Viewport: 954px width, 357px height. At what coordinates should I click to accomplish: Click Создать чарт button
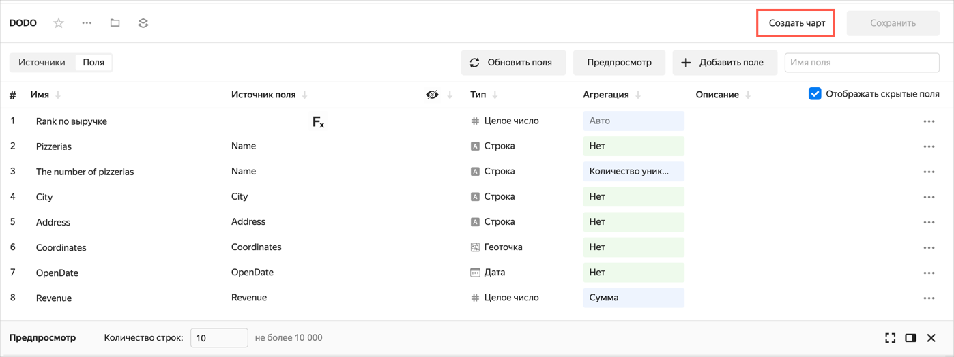tap(796, 23)
